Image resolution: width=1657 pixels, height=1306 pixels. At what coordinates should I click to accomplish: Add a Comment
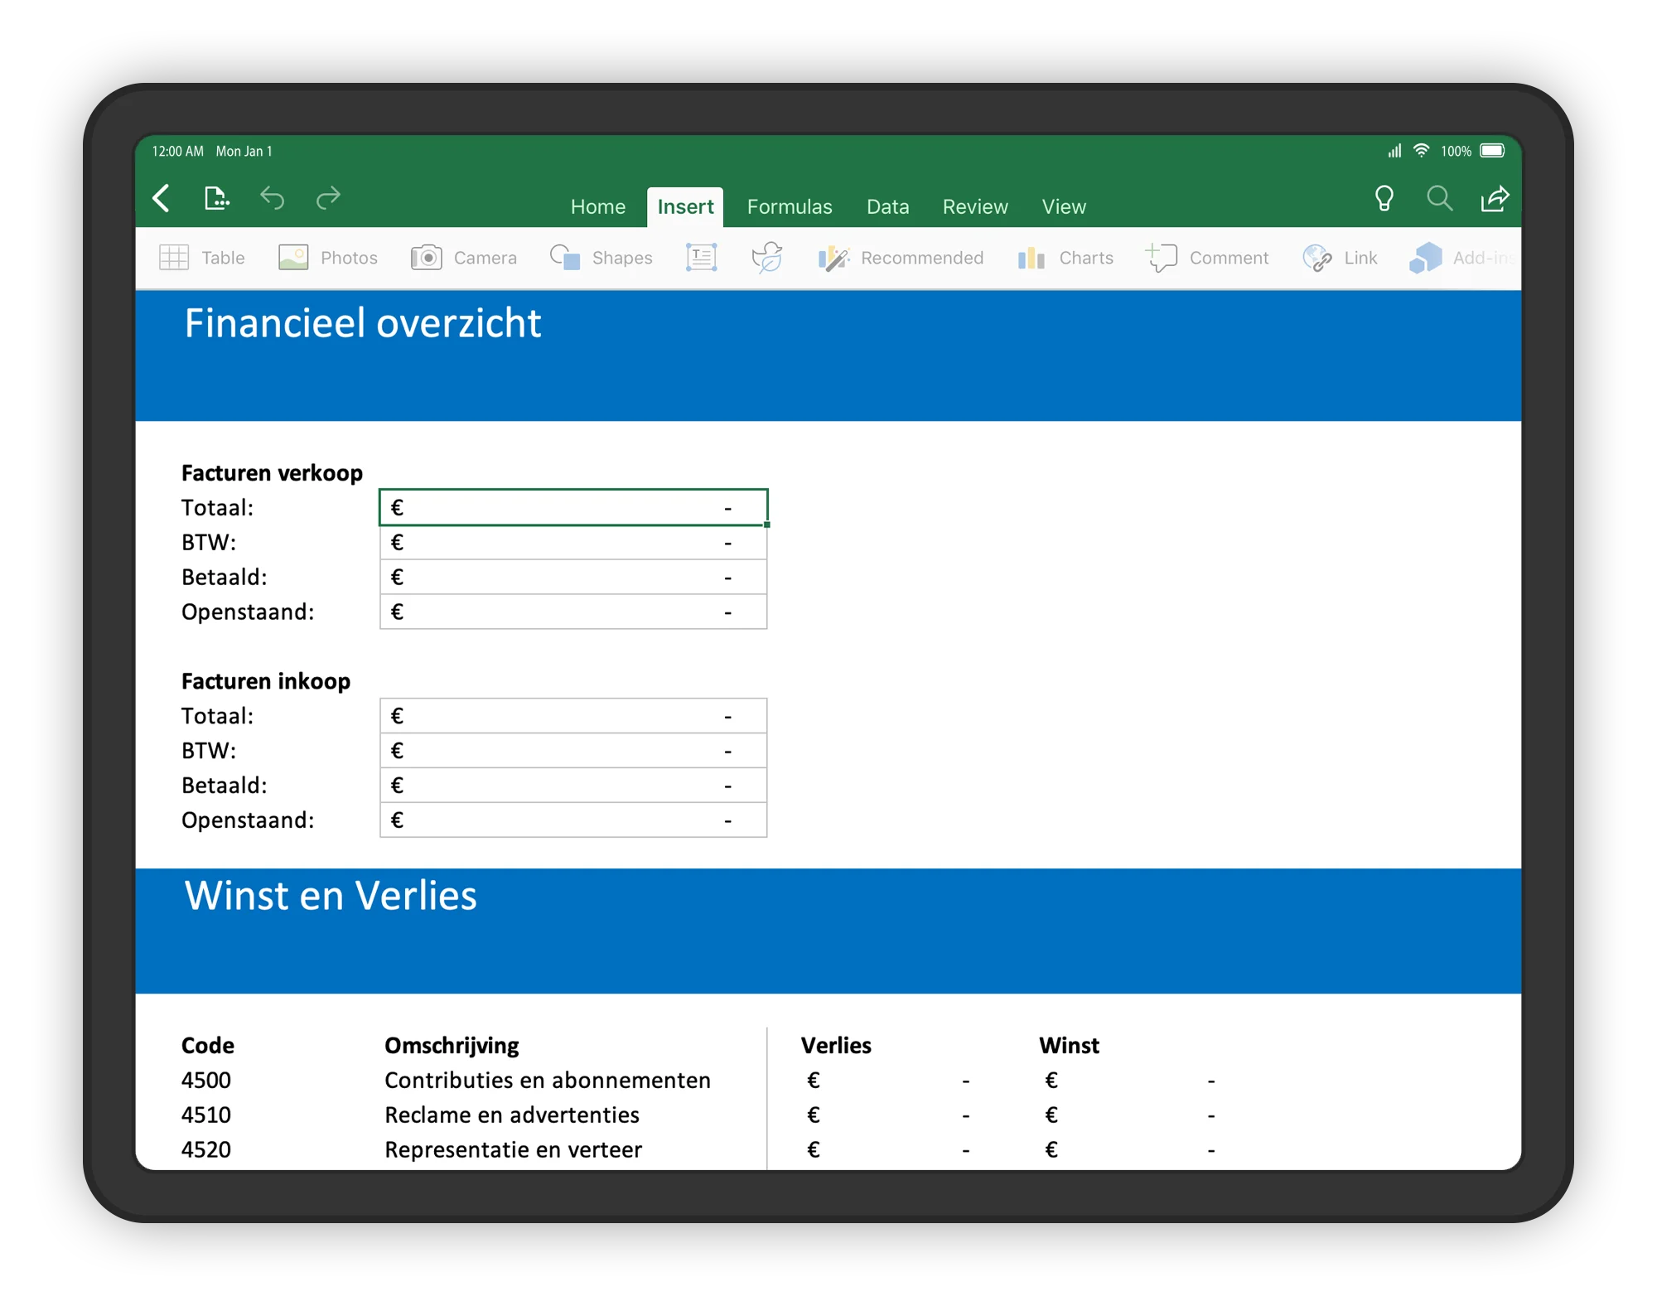(x=1207, y=258)
